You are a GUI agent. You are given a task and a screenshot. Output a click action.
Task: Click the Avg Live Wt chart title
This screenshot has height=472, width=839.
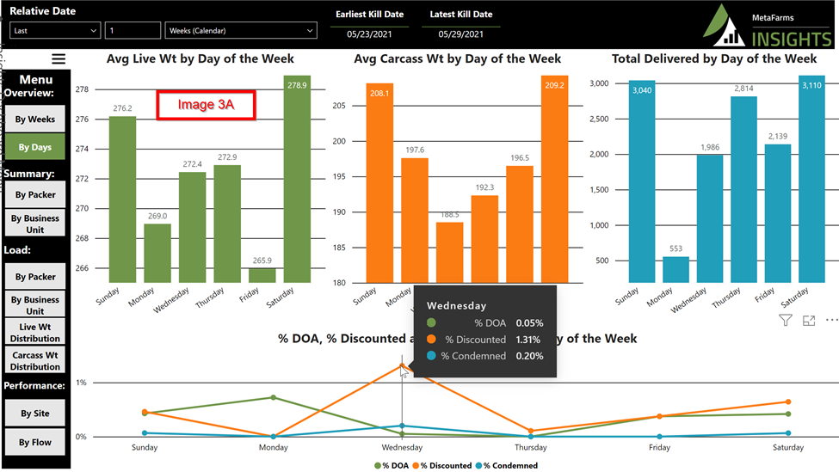point(200,58)
